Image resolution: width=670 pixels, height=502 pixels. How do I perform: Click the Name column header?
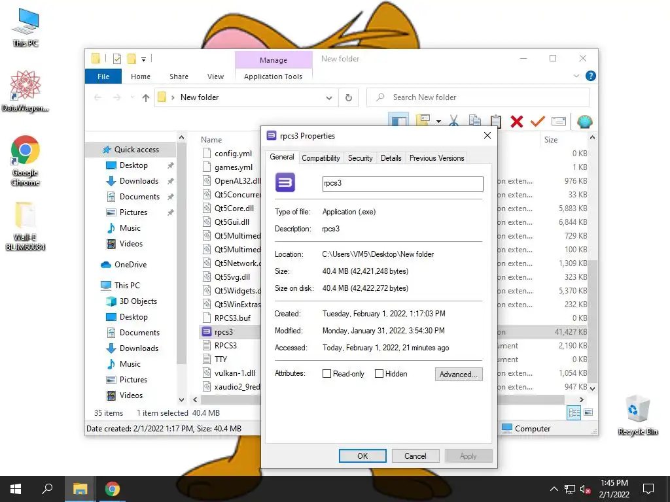click(x=211, y=140)
